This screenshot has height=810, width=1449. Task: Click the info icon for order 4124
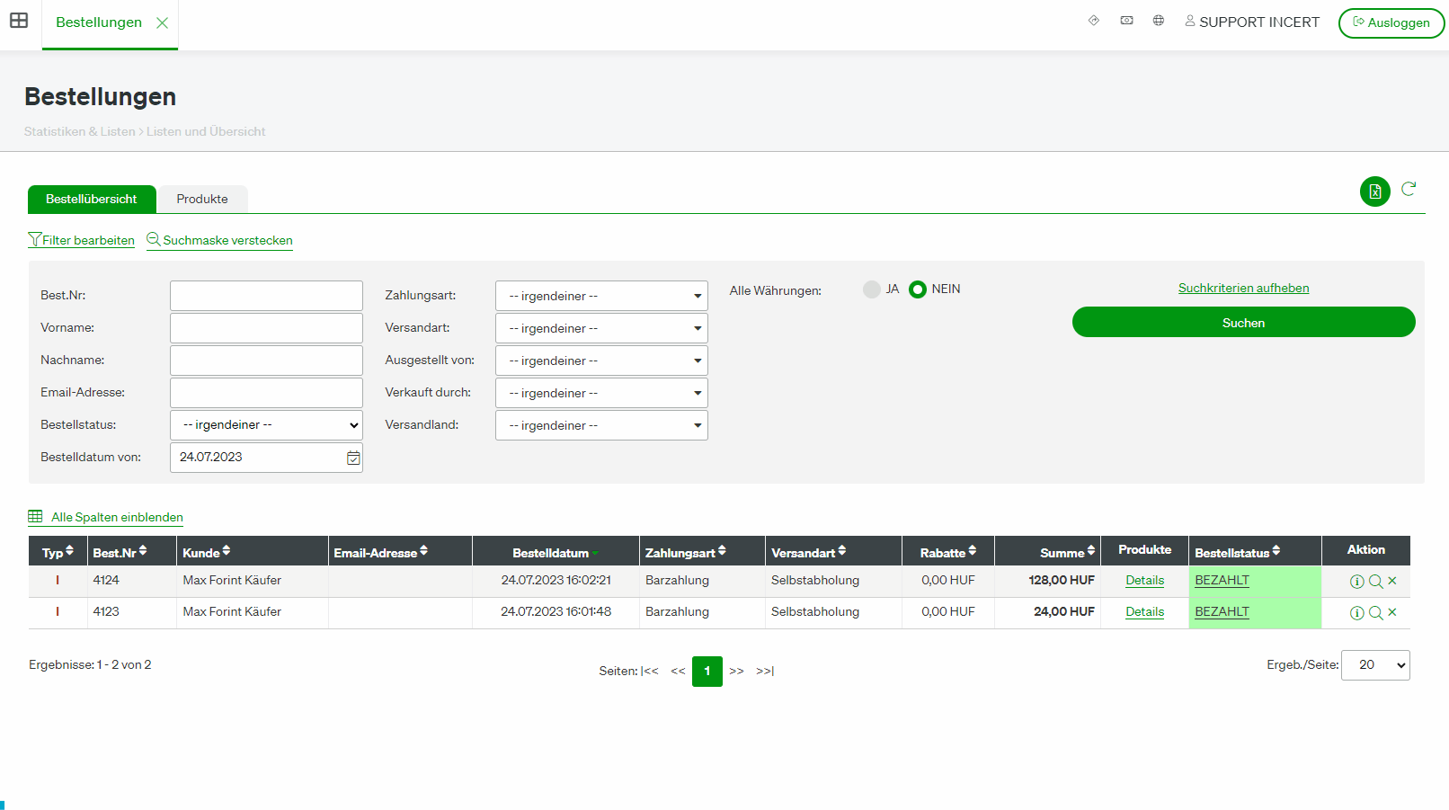1356,582
